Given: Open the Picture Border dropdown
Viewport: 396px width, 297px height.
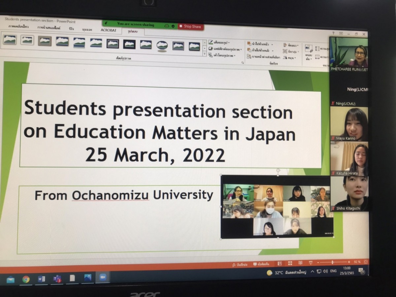Looking at the screenshot, I should [x=219, y=42].
